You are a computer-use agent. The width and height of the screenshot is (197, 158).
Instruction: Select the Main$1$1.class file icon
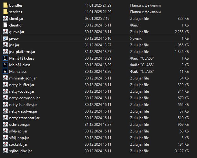click(x=5, y=58)
